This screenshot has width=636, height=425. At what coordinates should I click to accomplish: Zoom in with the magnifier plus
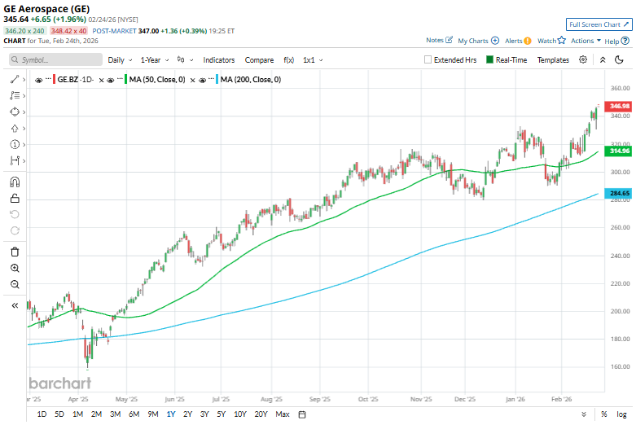[x=15, y=268]
